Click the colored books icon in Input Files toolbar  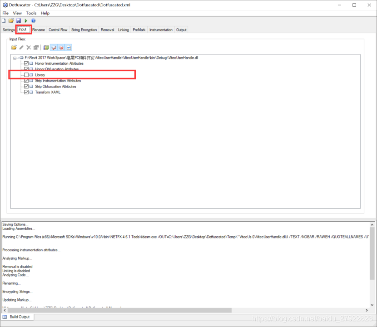point(46,48)
